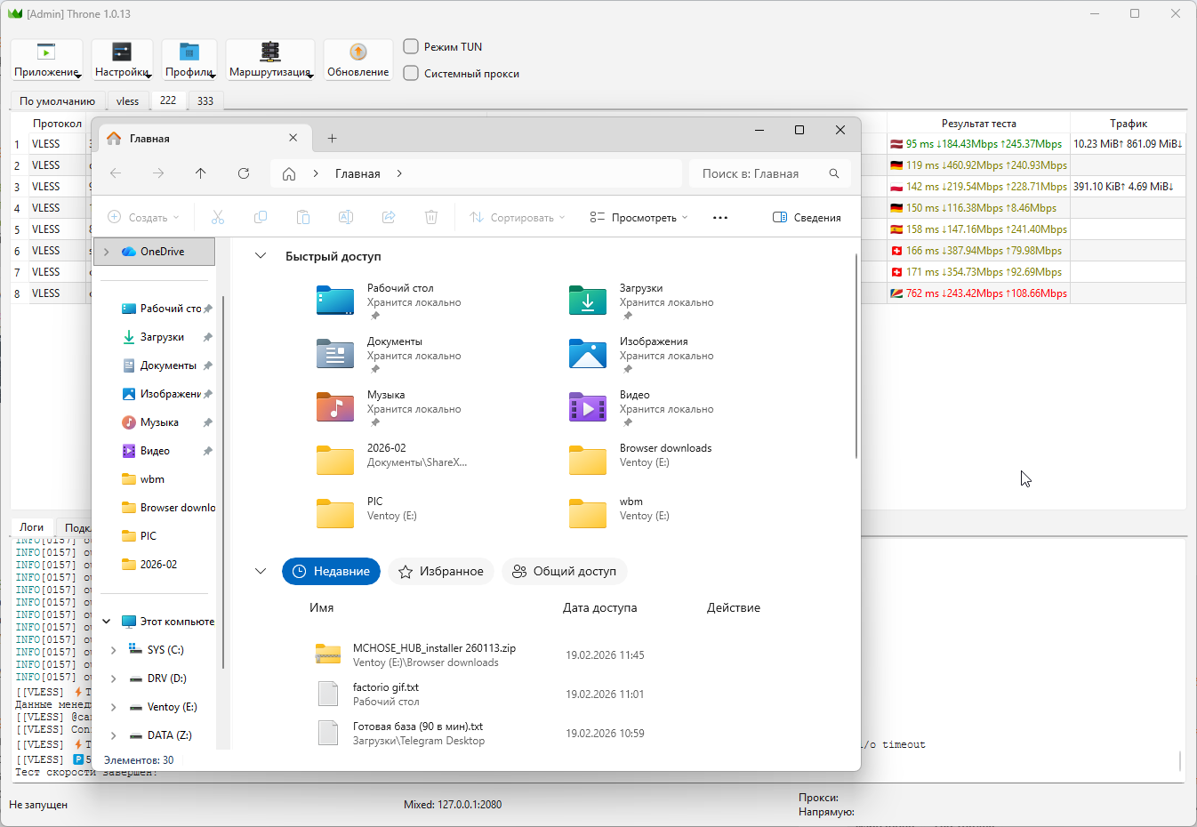This screenshot has height=827, width=1197.
Task: Open the Музыка folder icon
Action: (x=335, y=408)
